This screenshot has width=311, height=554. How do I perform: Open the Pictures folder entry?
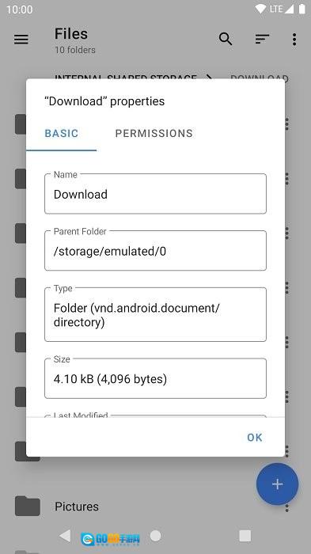[155, 507]
